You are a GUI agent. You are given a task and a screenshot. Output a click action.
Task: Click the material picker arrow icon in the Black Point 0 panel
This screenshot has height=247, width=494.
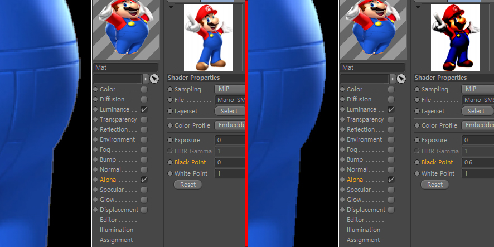154,79
